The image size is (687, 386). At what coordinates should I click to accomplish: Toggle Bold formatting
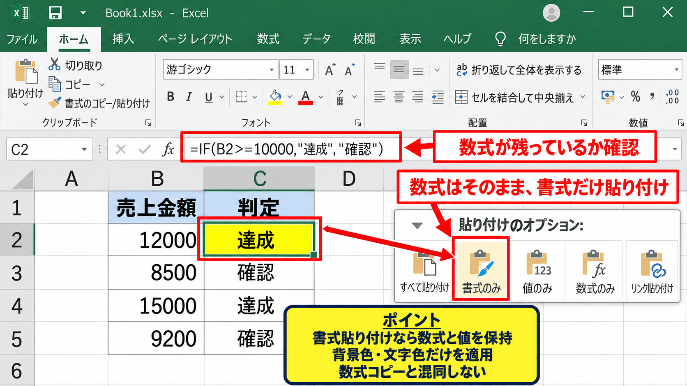click(x=171, y=97)
